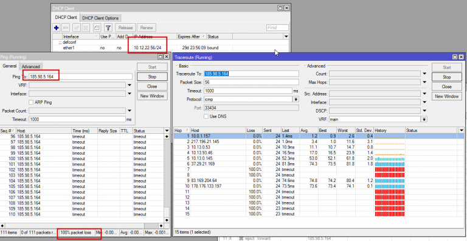Stop the running traceroute
This screenshot has height=241, width=467.
point(447,77)
